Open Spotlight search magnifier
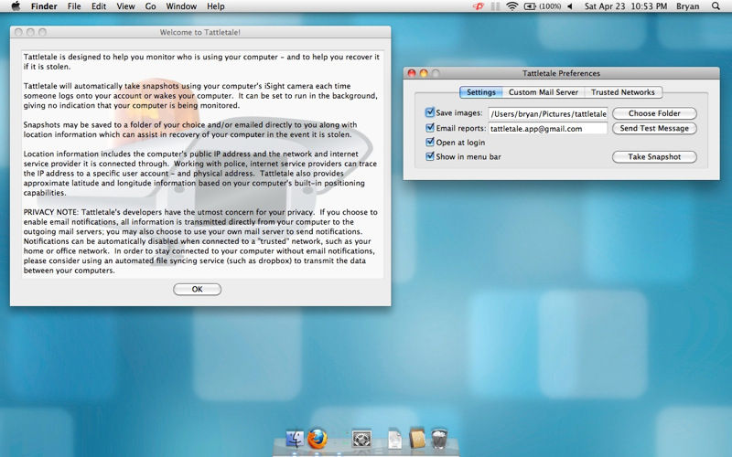The height and width of the screenshot is (457, 732). click(x=716, y=6)
